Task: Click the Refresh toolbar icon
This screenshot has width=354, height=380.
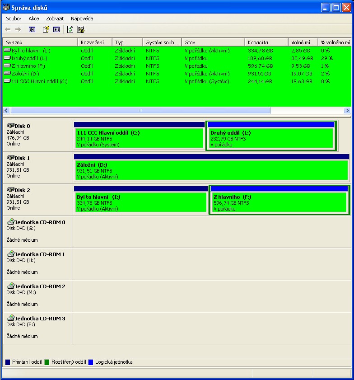Action: tap(70, 29)
